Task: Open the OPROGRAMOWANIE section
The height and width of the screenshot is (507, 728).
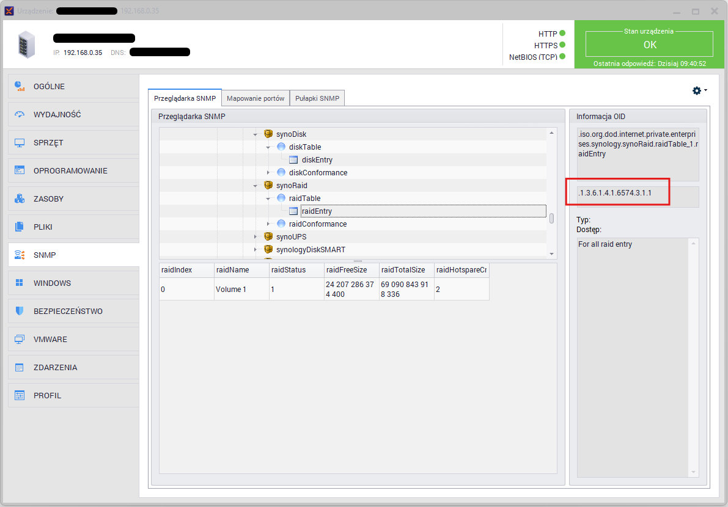Action: 70,170
